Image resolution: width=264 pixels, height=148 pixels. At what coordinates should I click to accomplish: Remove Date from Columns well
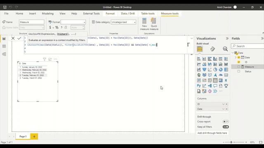(226, 109)
